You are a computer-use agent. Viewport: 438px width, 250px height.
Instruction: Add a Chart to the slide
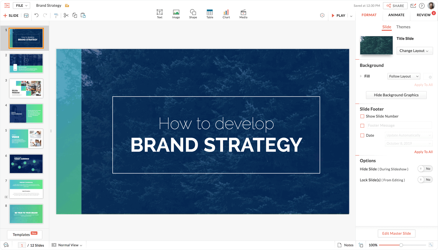click(226, 14)
